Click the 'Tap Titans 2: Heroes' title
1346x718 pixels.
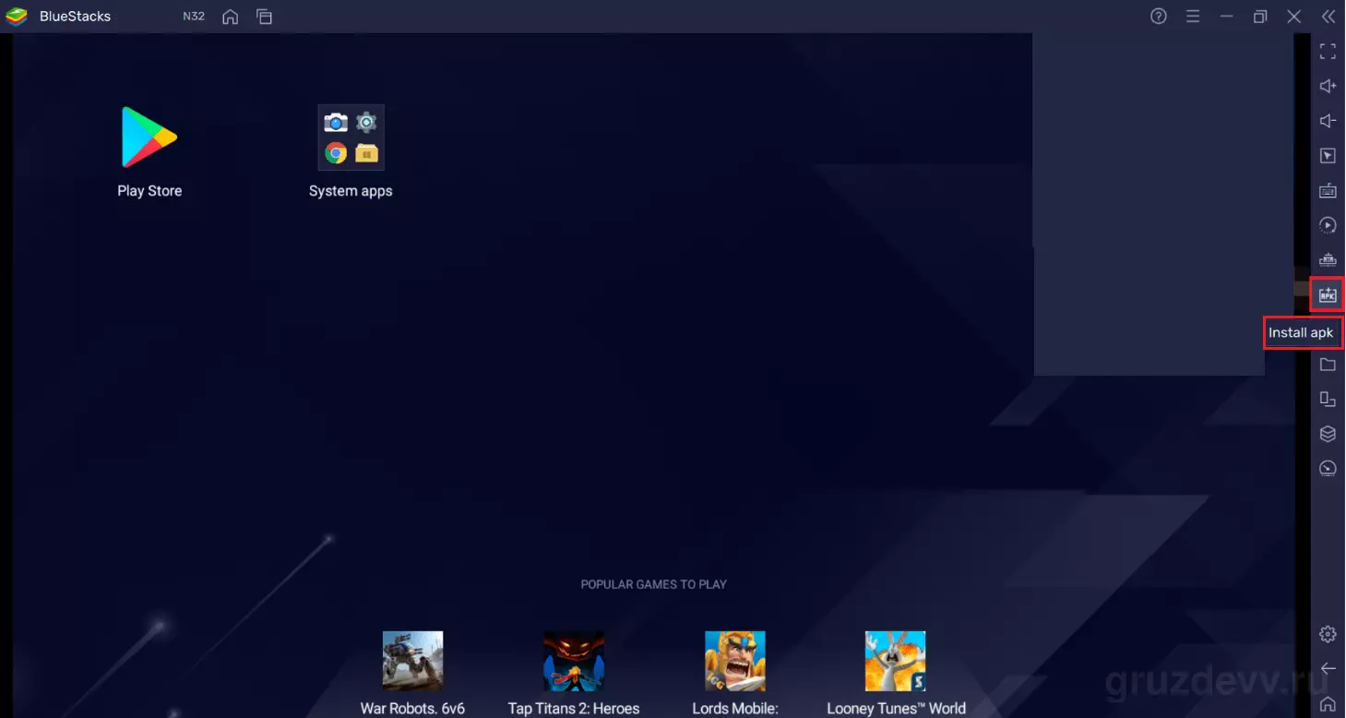(x=574, y=709)
